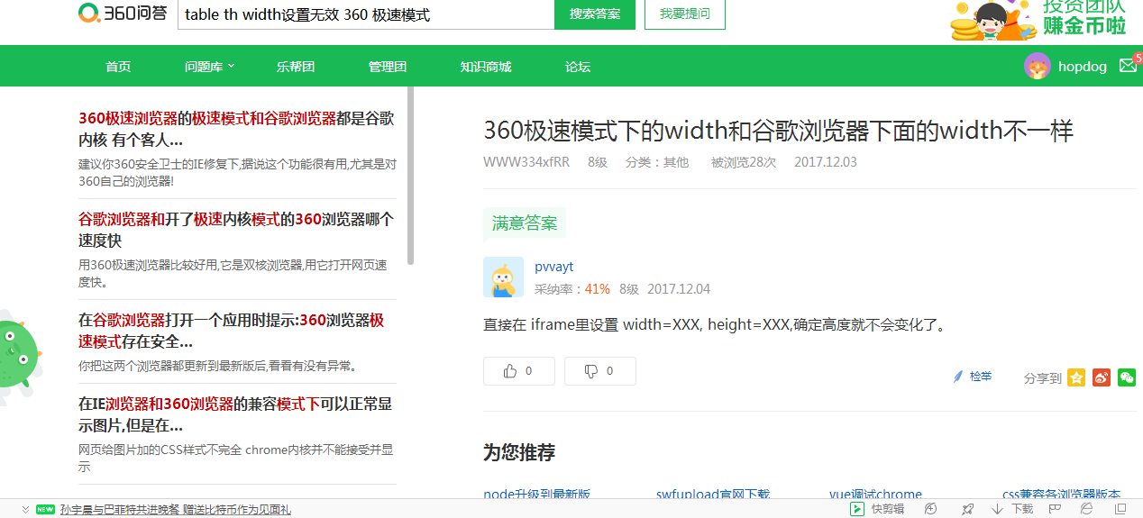Click the question title about 360极速模式下的width

pyautogui.click(x=779, y=131)
